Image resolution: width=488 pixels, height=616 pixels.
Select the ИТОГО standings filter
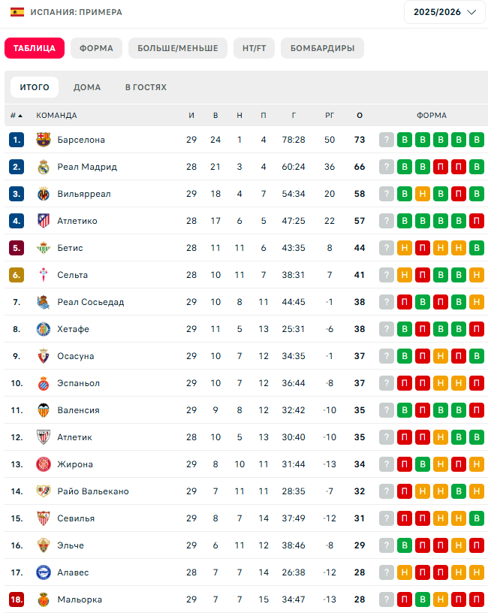tap(35, 87)
